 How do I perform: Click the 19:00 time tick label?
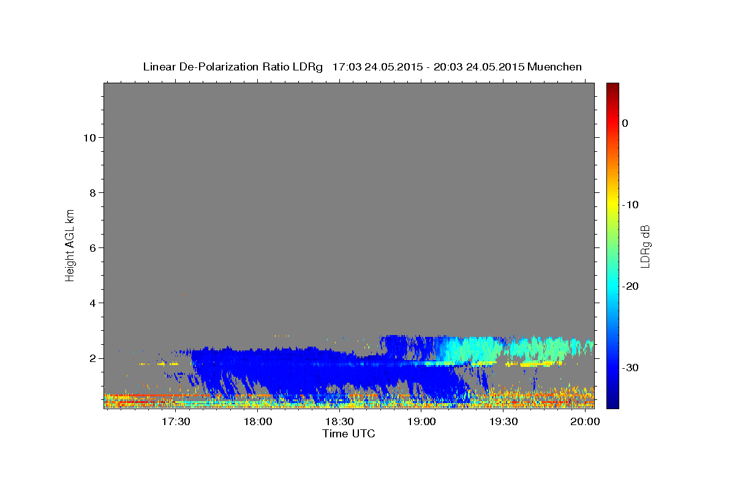pos(421,422)
